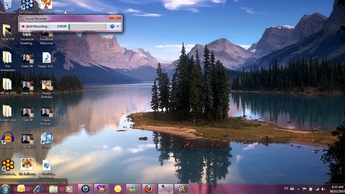Viewport: 345px width, 194px height.
Task: Select the HBI Jan 2010 folder
Action: pyautogui.click(x=8, y=86)
